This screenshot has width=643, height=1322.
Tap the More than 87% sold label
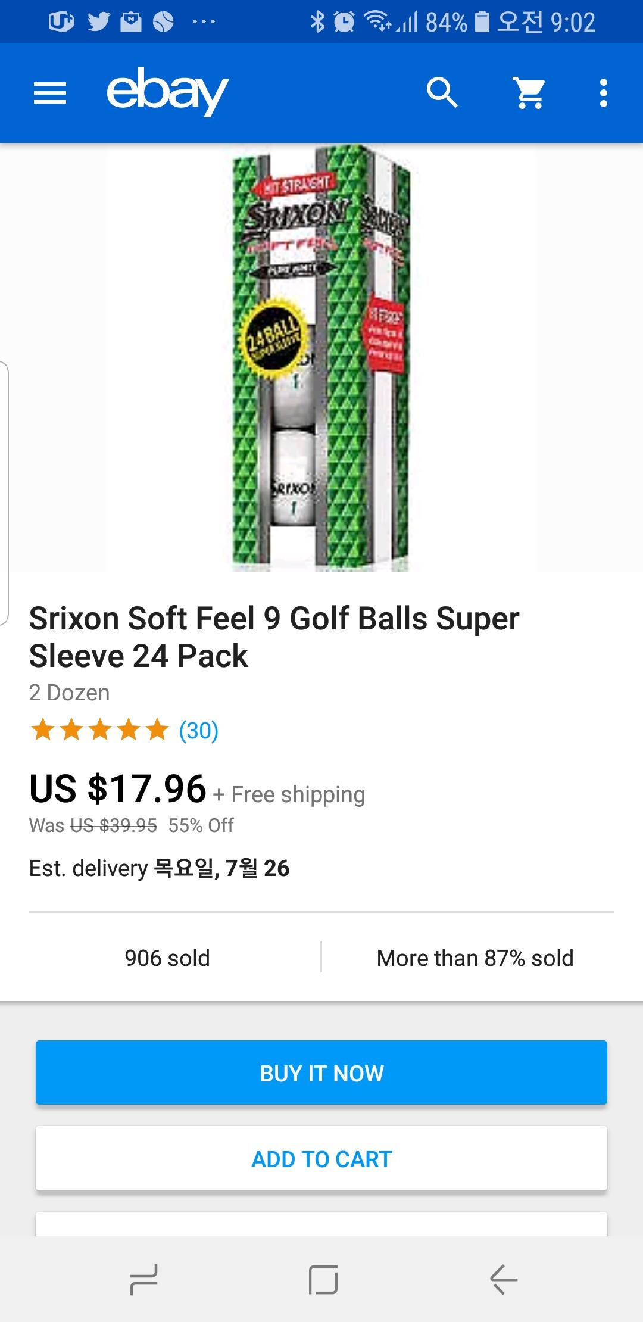tap(475, 958)
